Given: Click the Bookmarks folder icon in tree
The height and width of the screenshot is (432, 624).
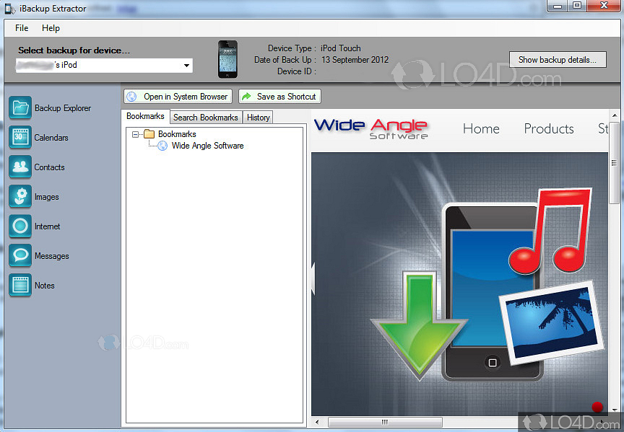Looking at the screenshot, I should tap(149, 134).
